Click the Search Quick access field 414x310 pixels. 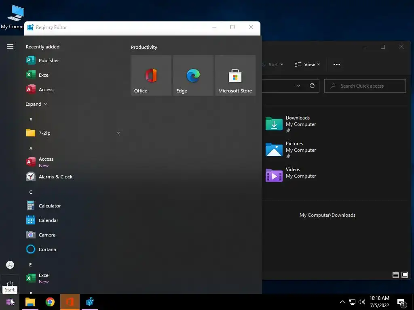tap(365, 86)
